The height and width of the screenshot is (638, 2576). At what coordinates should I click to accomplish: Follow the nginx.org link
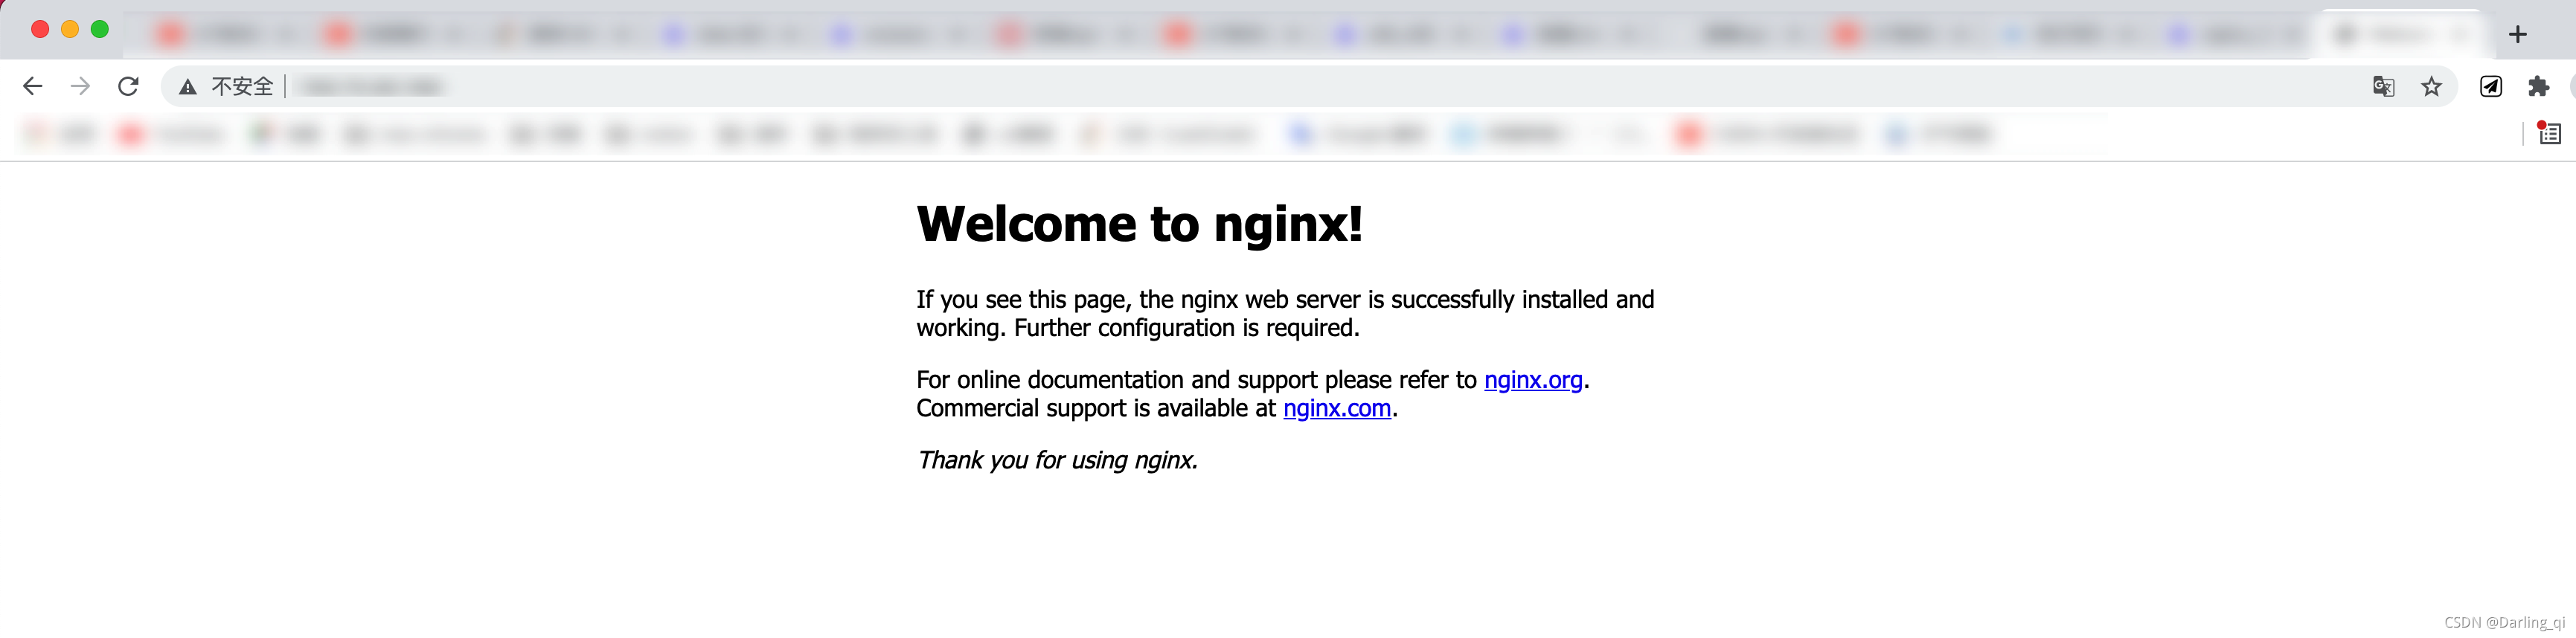[x=1533, y=380]
